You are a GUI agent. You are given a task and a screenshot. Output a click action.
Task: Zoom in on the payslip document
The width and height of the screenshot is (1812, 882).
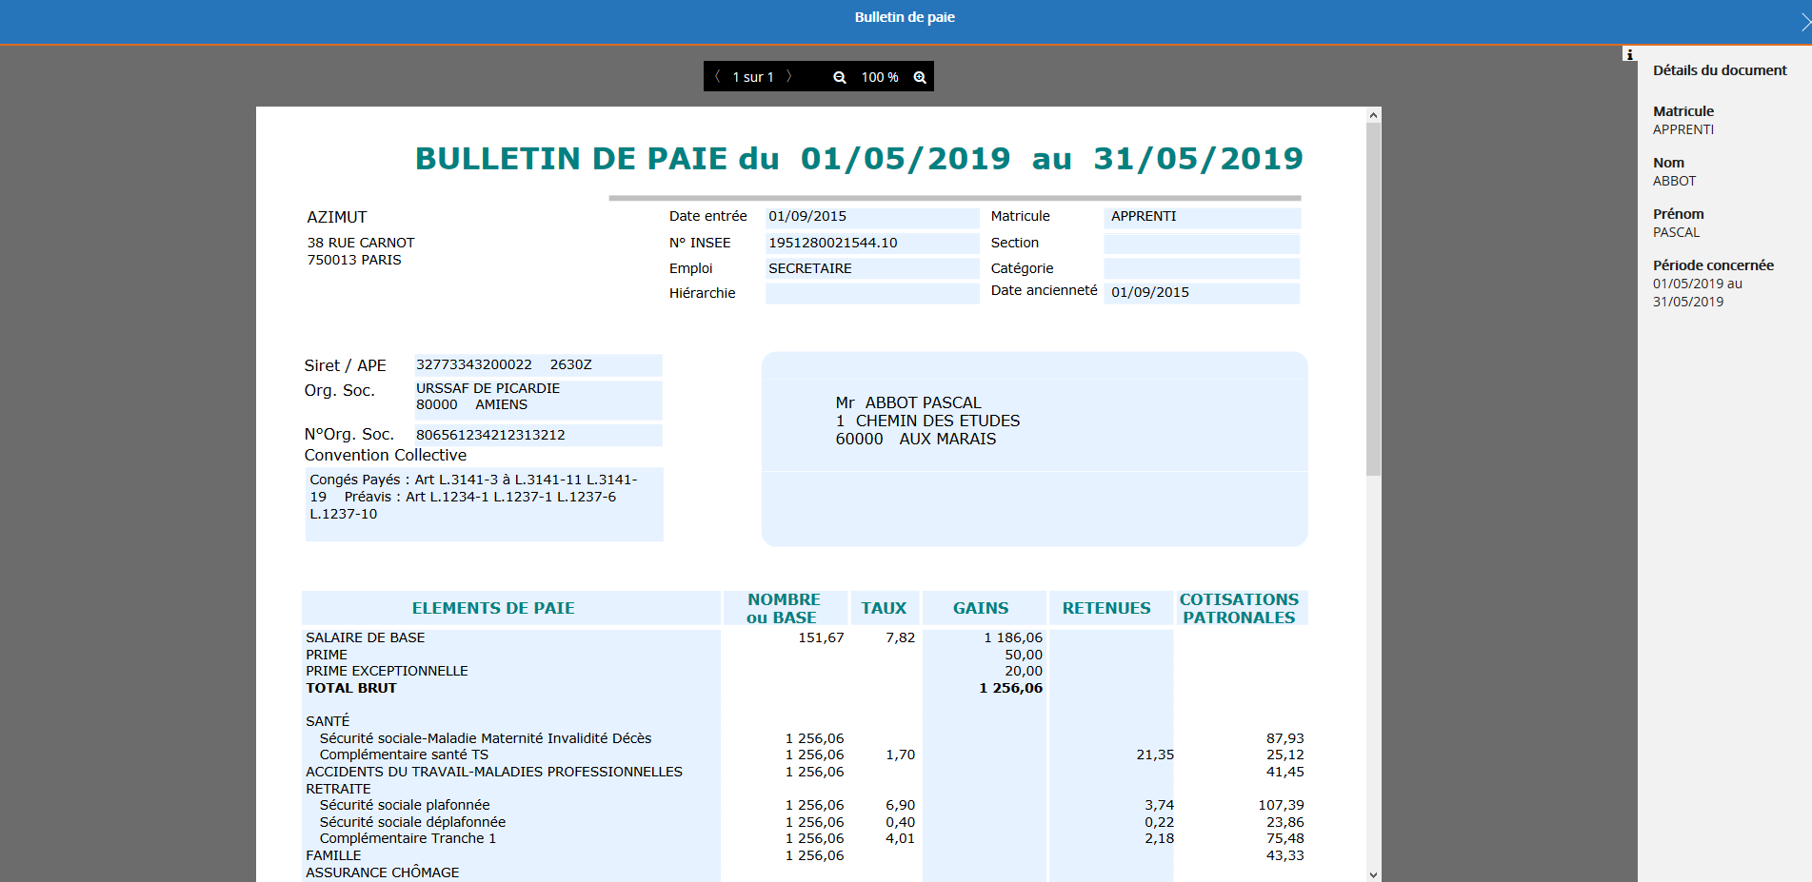click(x=918, y=76)
